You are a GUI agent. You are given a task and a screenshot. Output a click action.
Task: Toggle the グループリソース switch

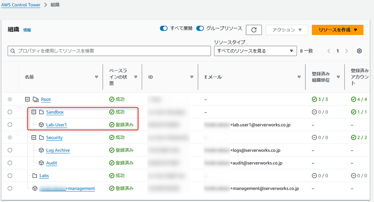click(200, 28)
